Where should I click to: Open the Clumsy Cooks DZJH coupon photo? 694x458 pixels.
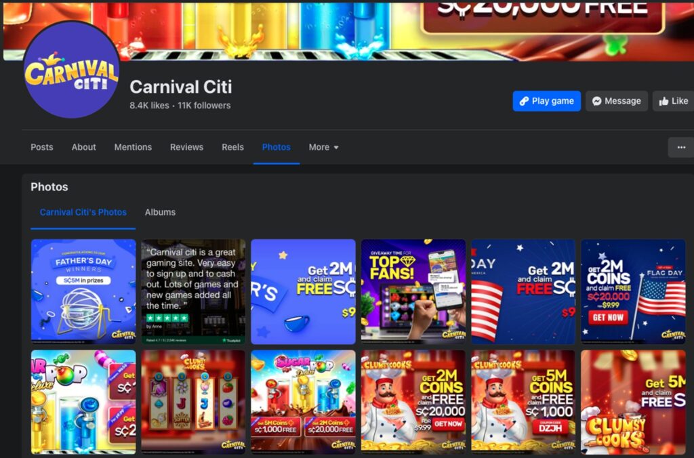click(x=523, y=402)
